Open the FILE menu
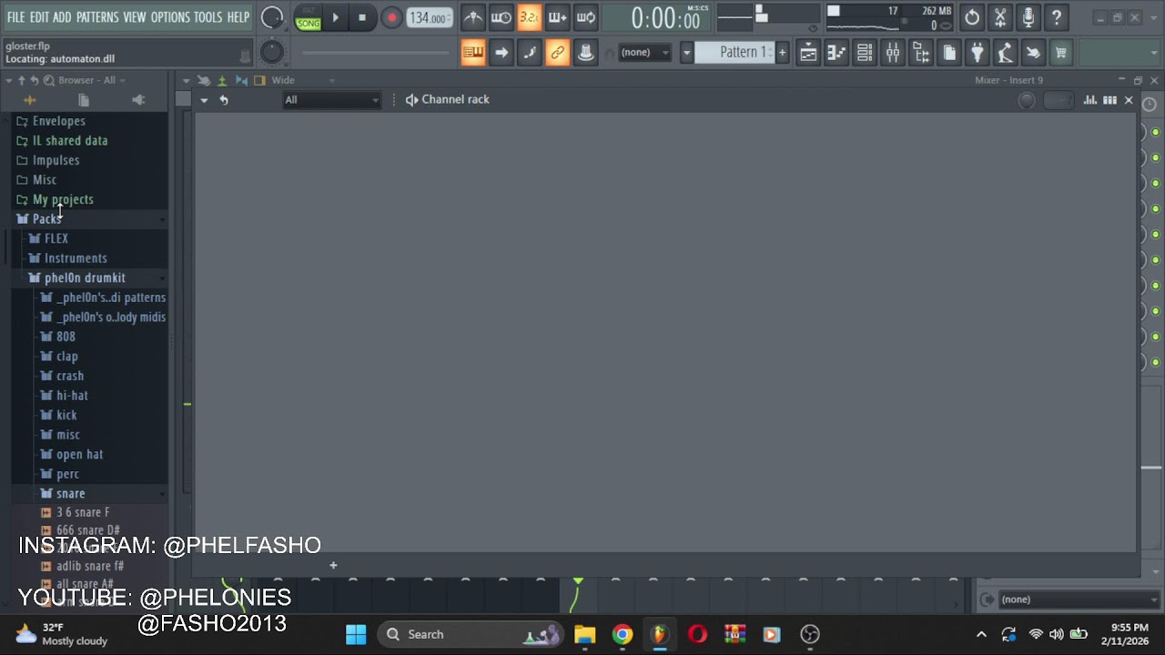Image resolution: width=1165 pixels, height=655 pixels. tap(15, 17)
